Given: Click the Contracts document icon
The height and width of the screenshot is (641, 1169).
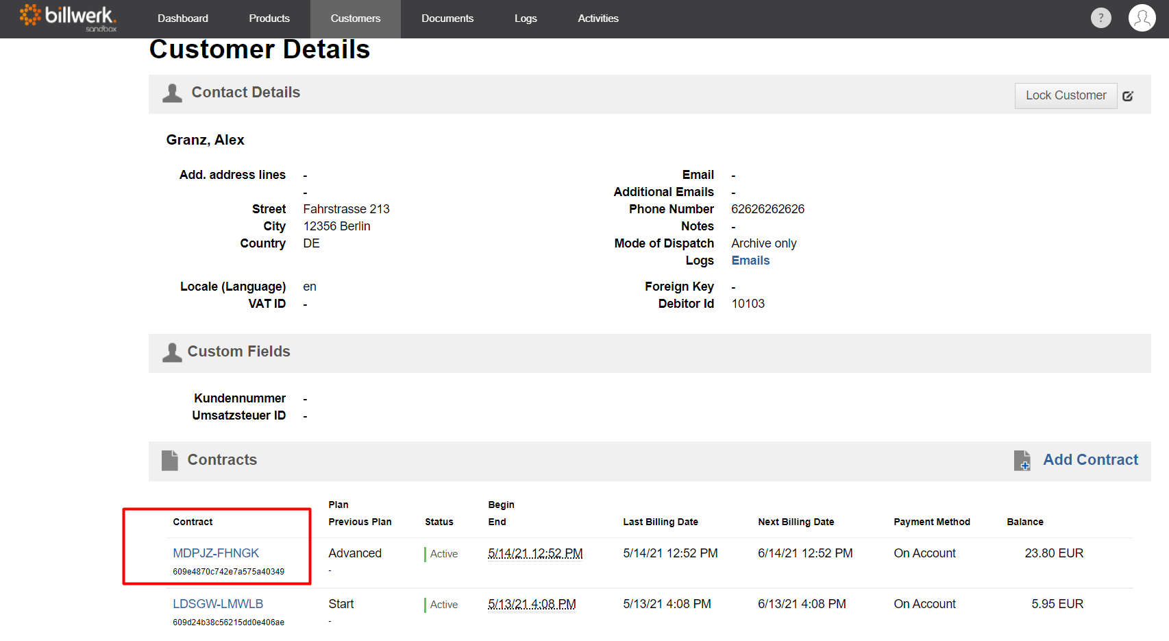Looking at the screenshot, I should click(169, 460).
